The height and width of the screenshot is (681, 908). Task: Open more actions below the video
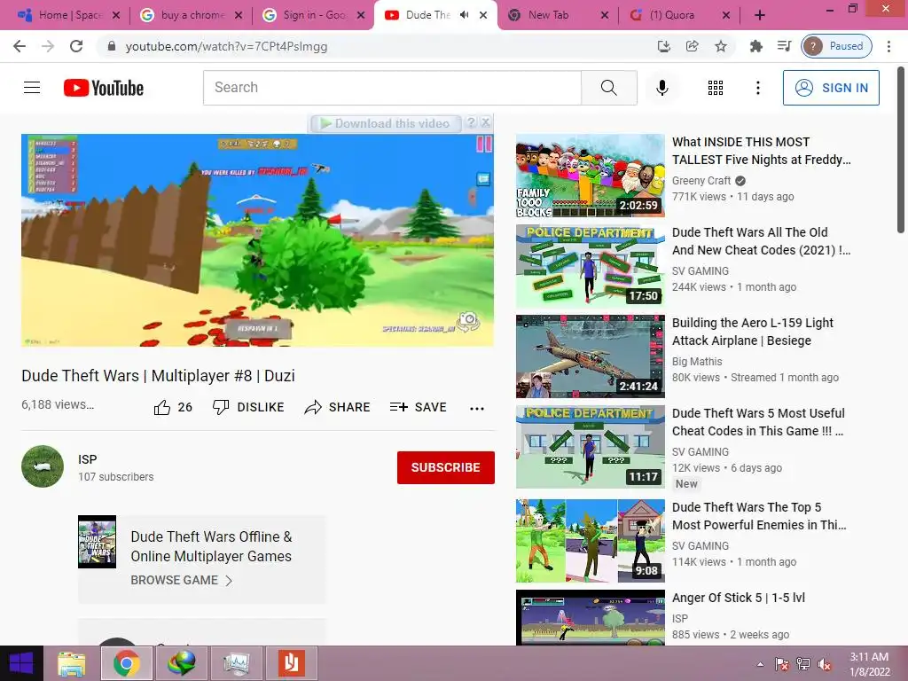[x=476, y=408]
